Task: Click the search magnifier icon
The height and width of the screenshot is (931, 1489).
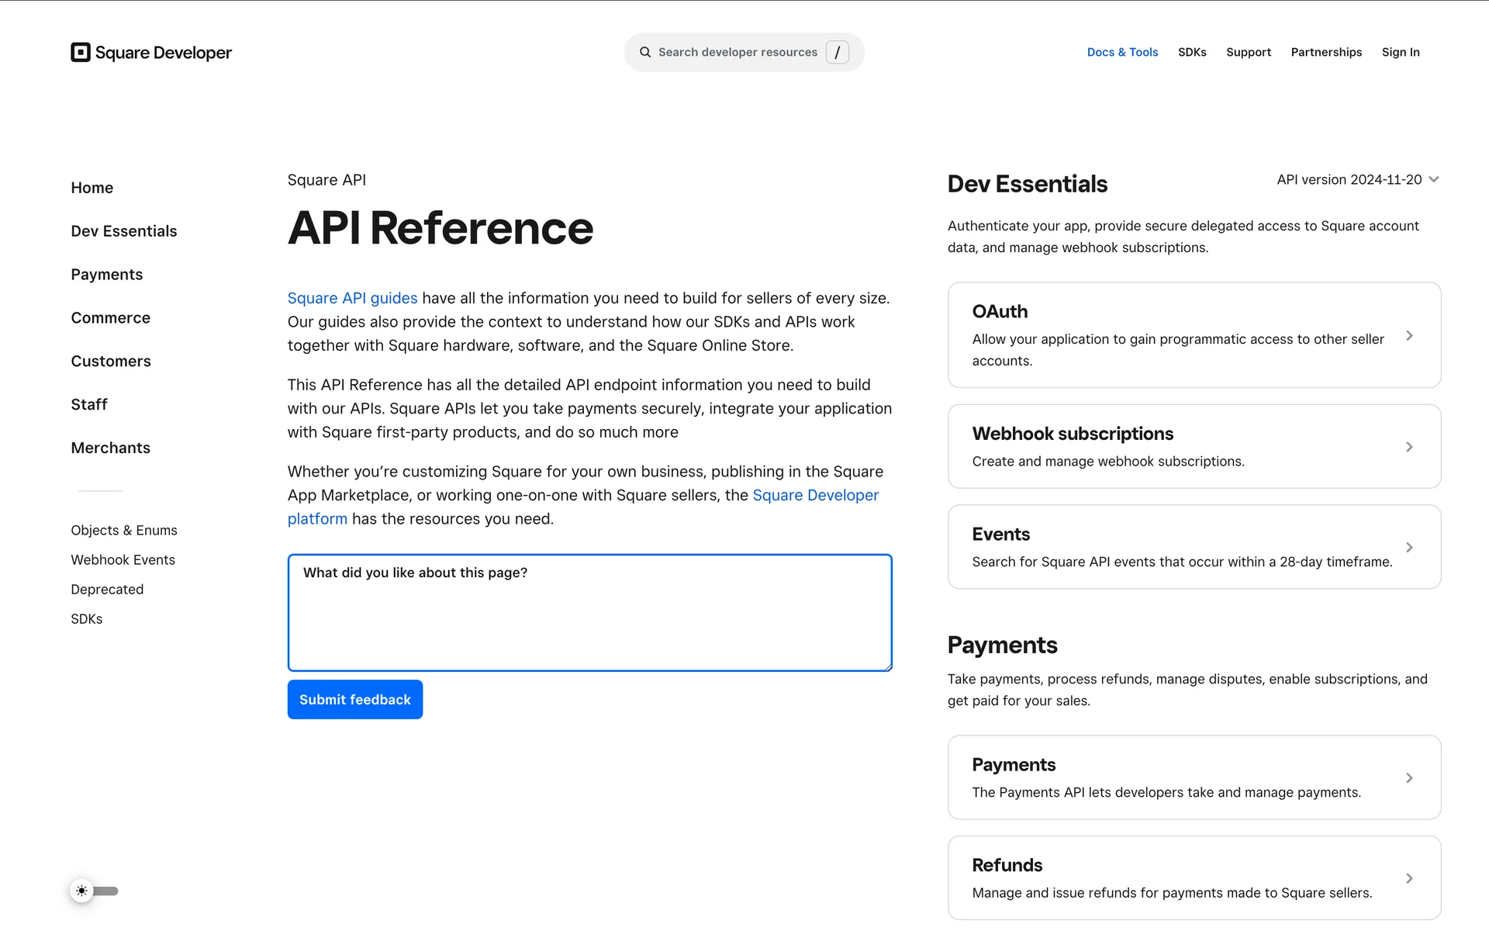Action: pos(645,52)
